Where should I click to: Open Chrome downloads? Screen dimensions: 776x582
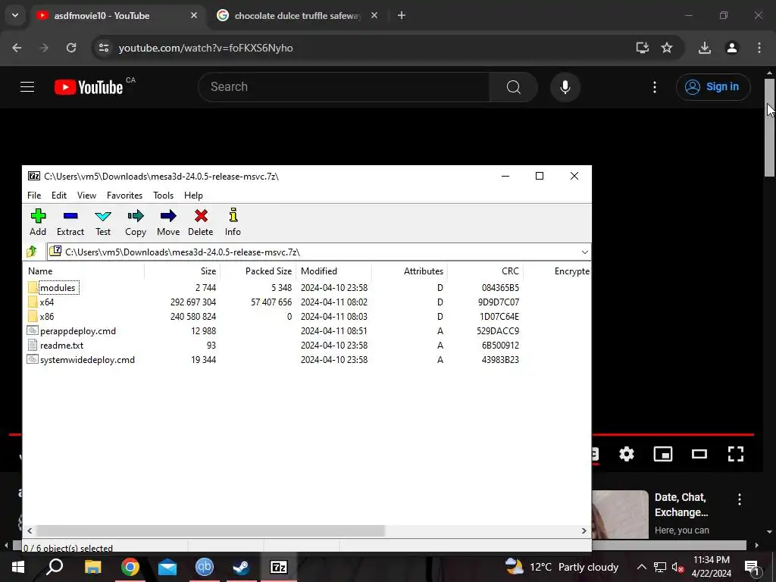click(704, 48)
